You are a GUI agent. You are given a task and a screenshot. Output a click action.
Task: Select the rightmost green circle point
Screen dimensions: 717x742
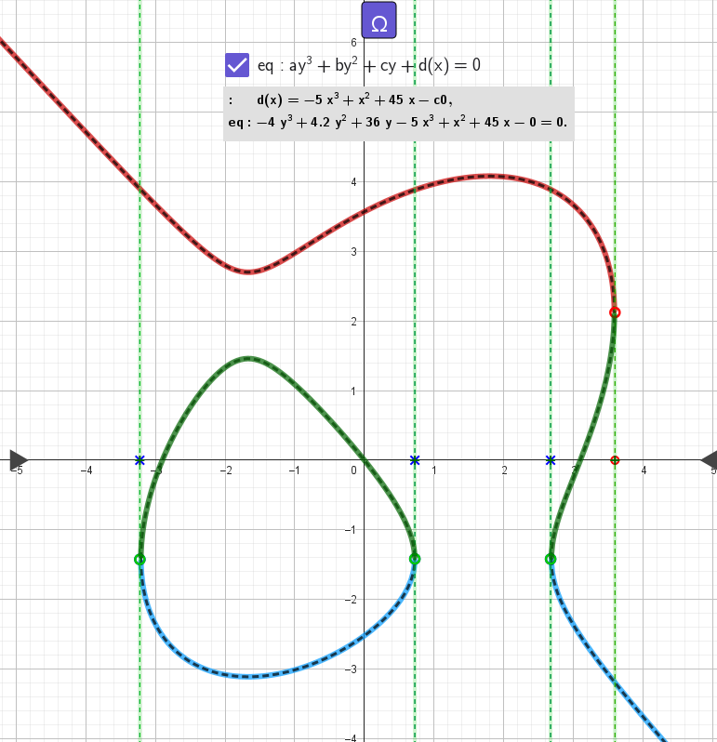pos(551,559)
